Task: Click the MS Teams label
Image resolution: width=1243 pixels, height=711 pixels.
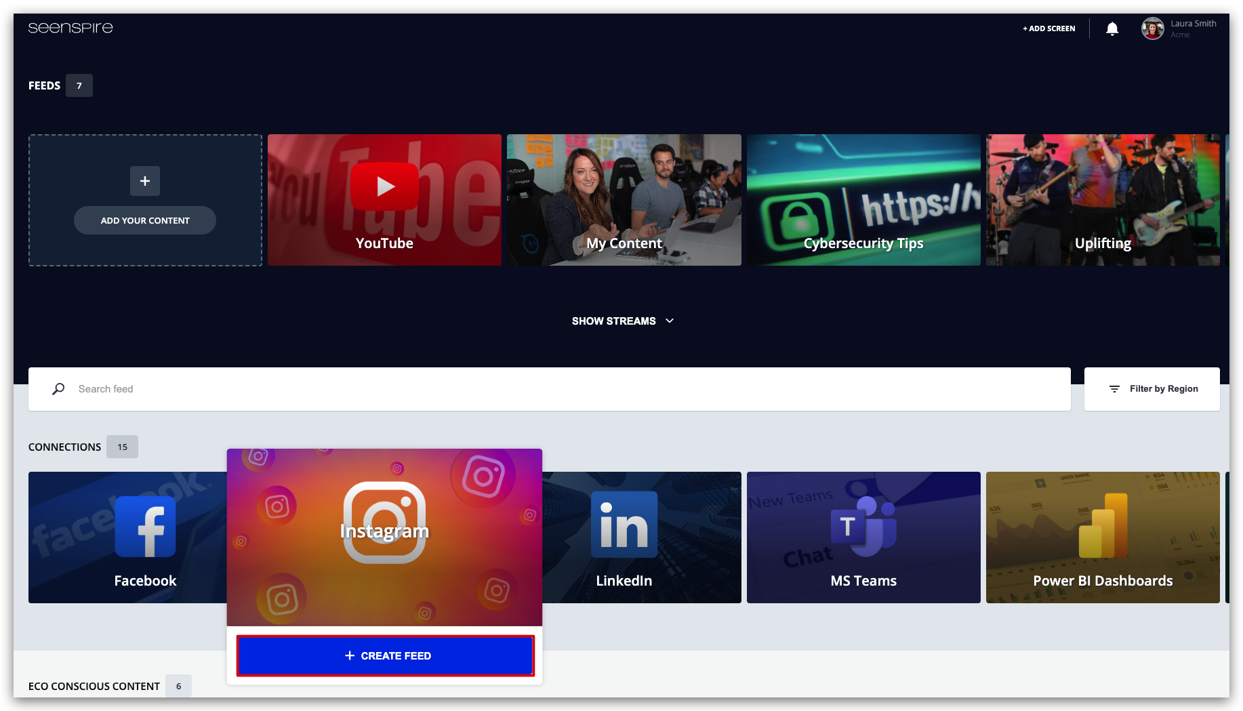Action: [x=863, y=581]
